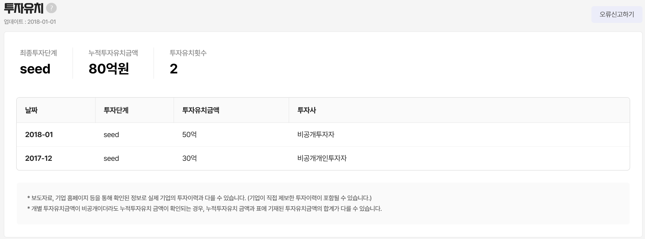645x239 pixels.
Task: Click the 투자단계 column header
Action: (116, 110)
